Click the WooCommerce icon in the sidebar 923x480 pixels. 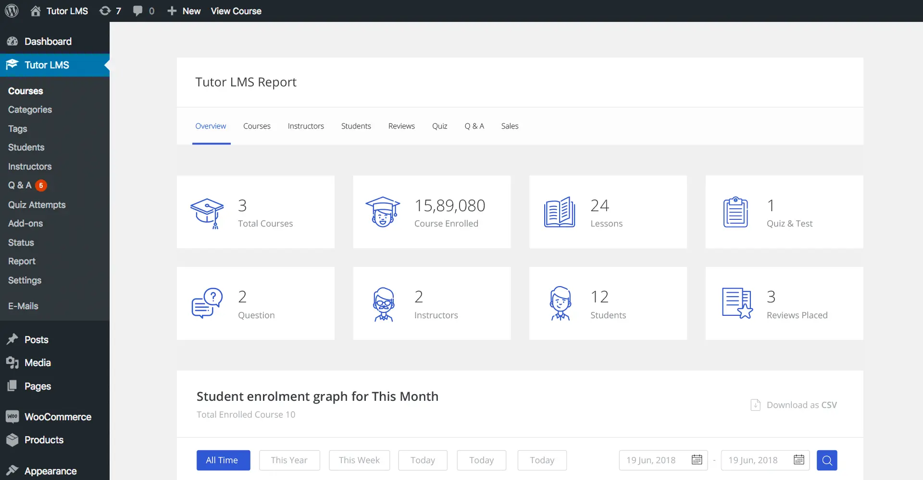[x=12, y=417]
